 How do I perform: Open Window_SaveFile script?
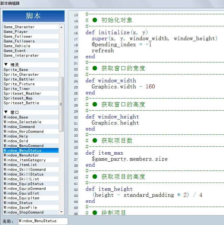tap(31, 207)
